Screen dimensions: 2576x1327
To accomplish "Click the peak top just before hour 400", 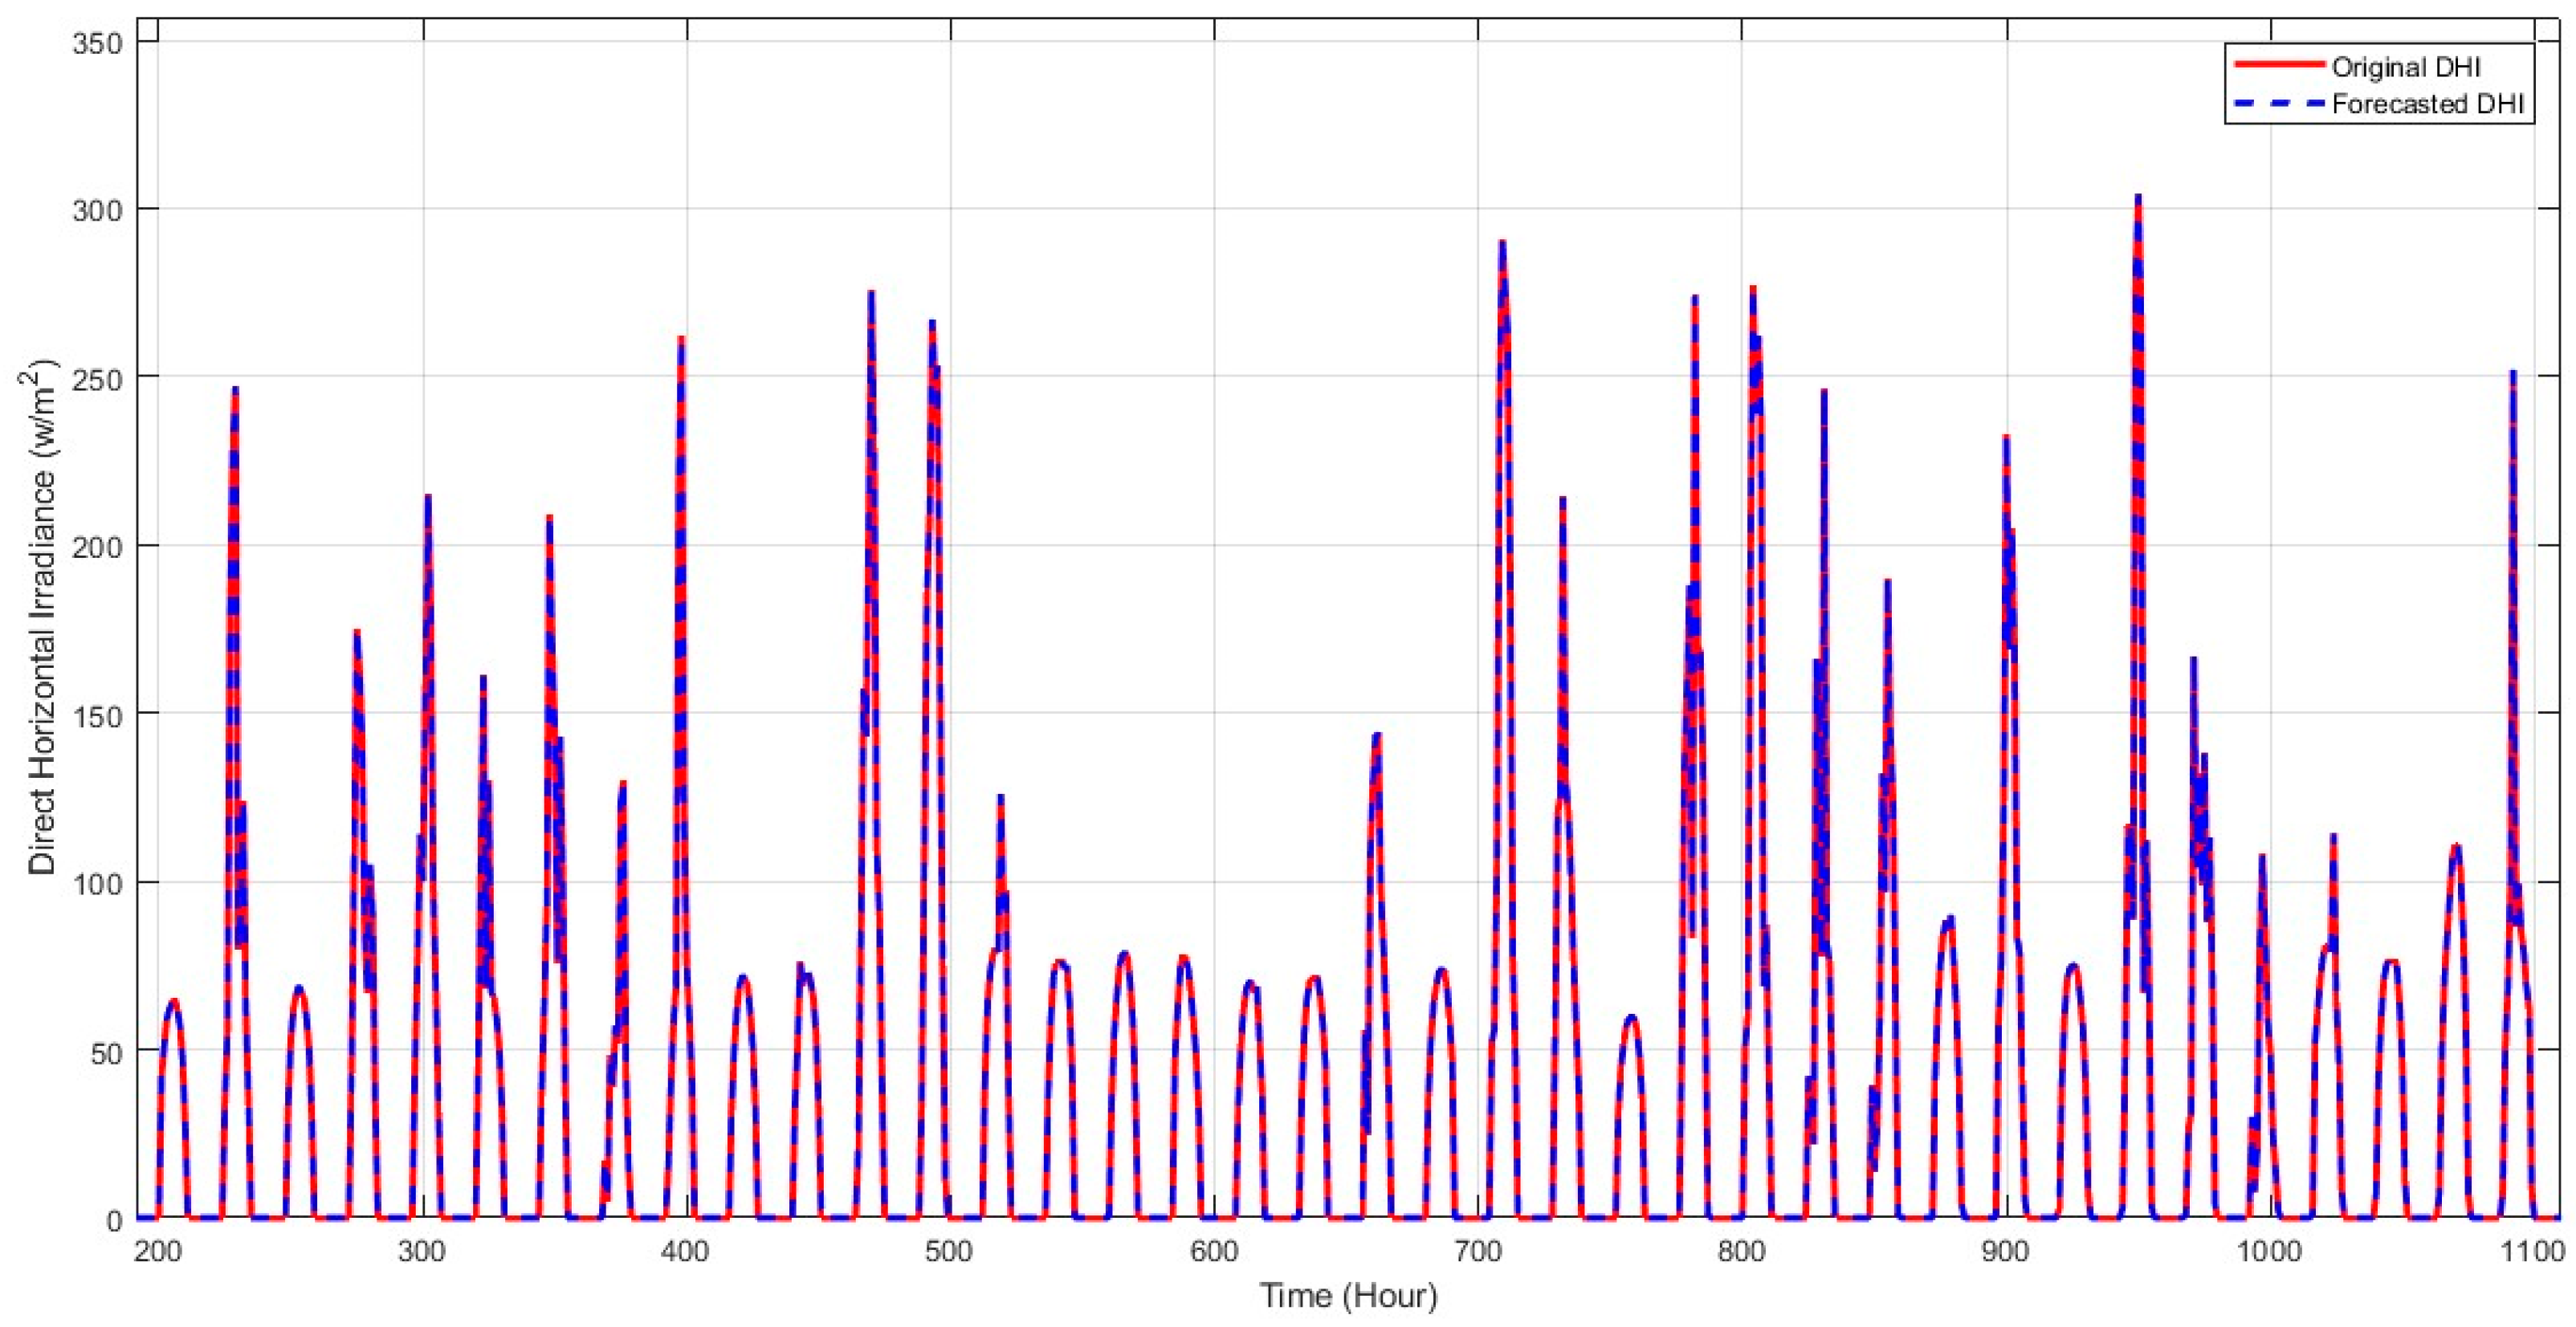I will click(x=681, y=339).
